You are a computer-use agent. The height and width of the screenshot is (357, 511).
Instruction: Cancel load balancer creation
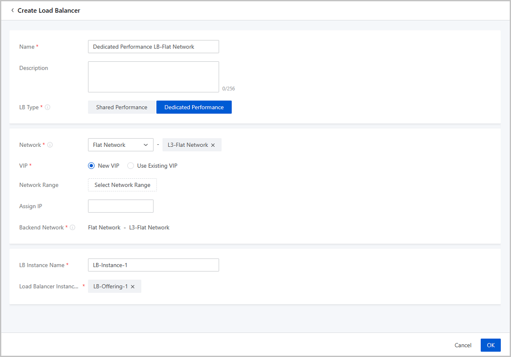(x=463, y=345)
